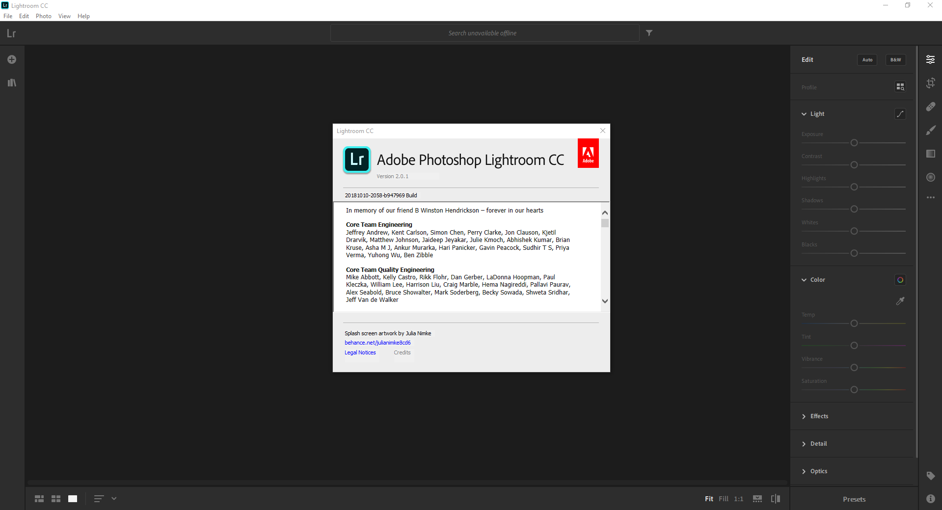
Task: Open the Keywords tag icon
Action: 930,476
